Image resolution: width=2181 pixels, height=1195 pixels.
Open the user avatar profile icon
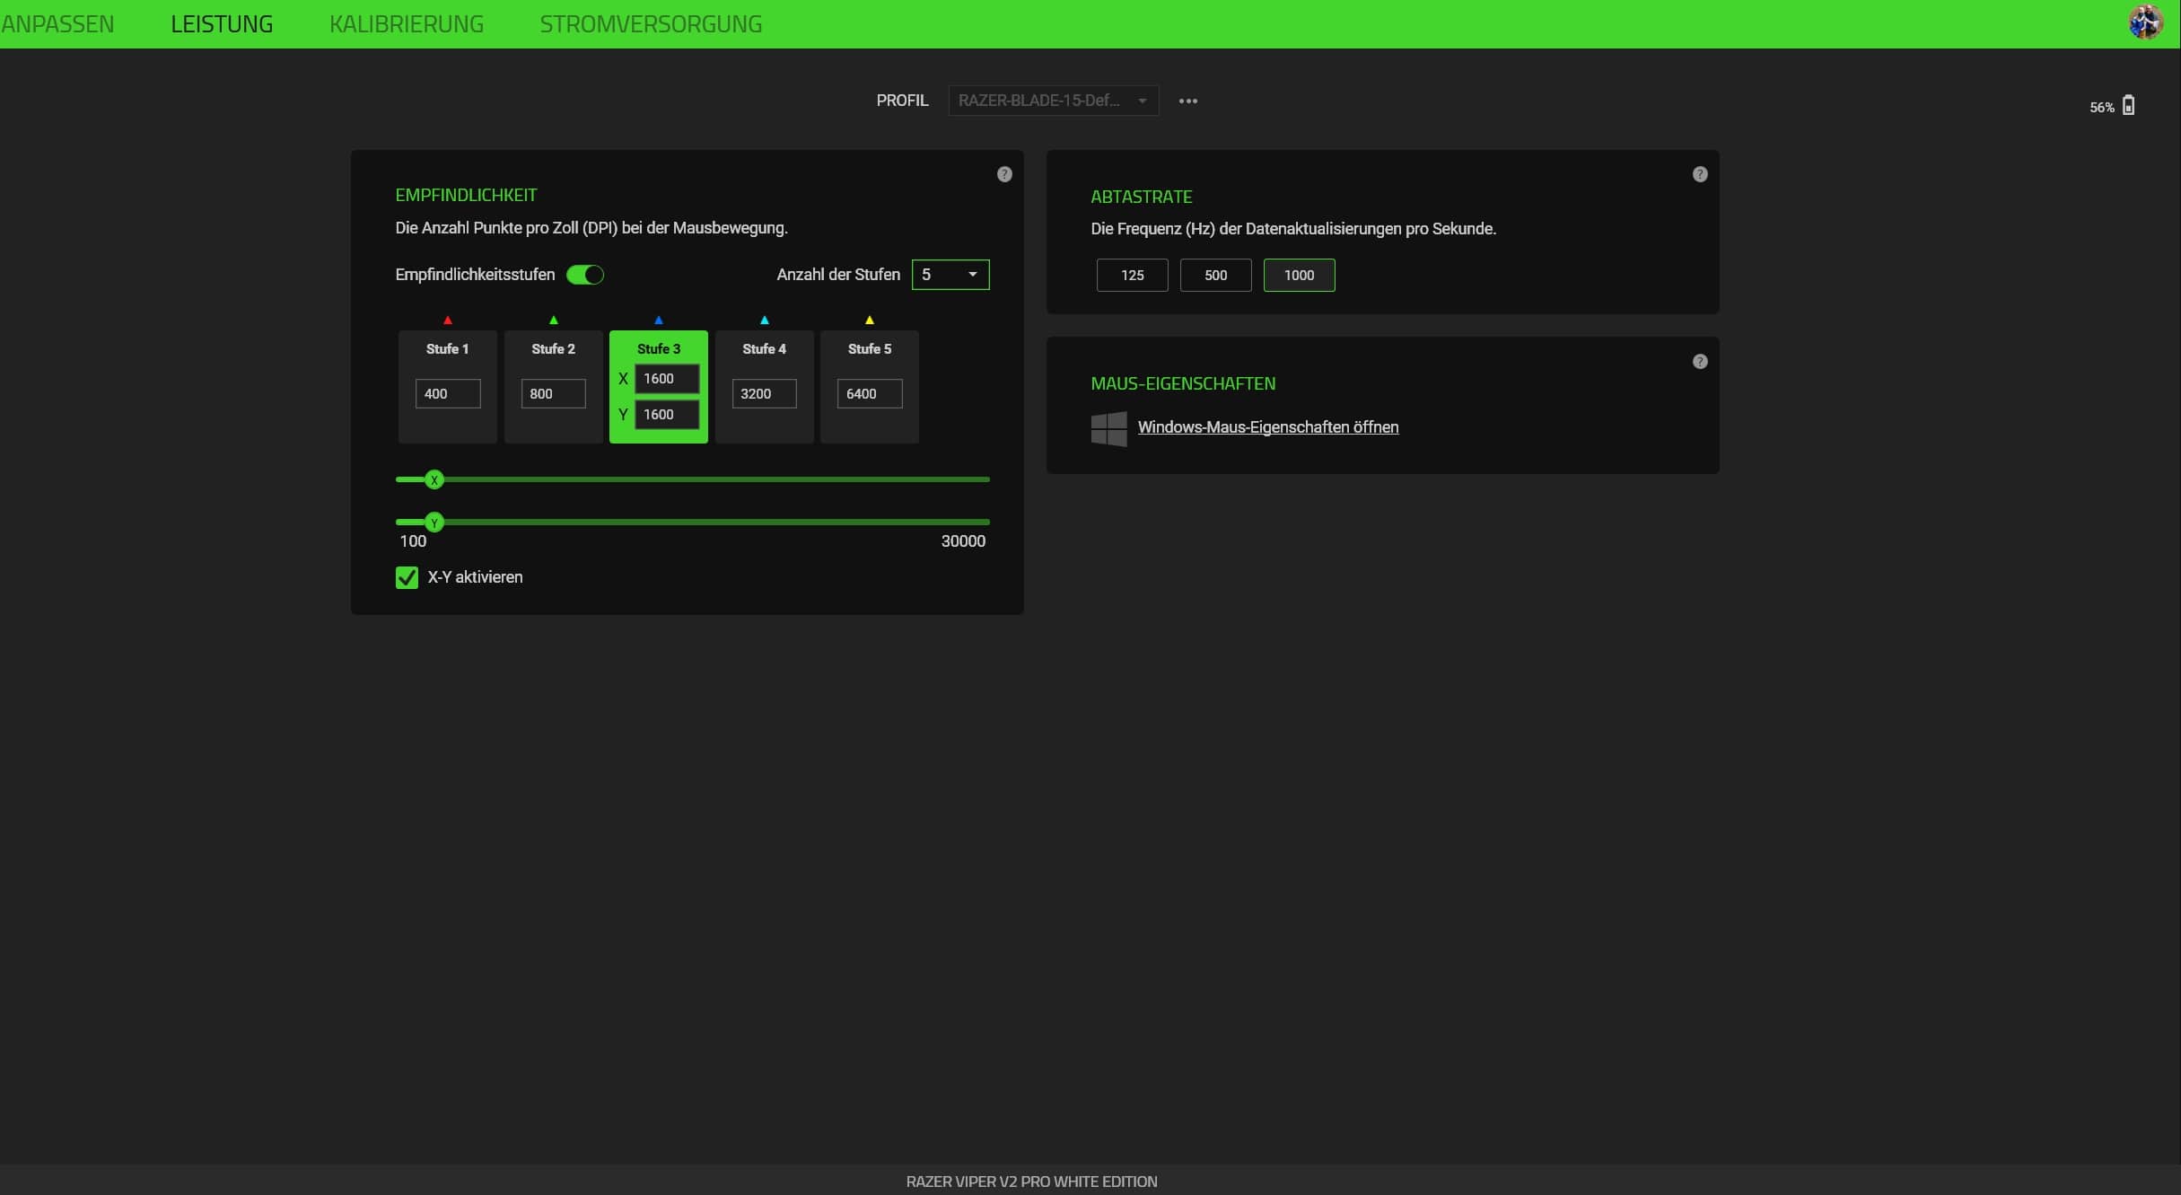2145,22
